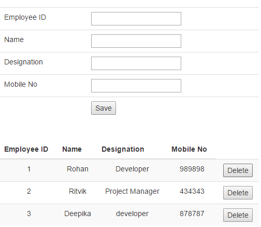Click the Designation column header
Screen dimensions: 261x227
[123, 150]
